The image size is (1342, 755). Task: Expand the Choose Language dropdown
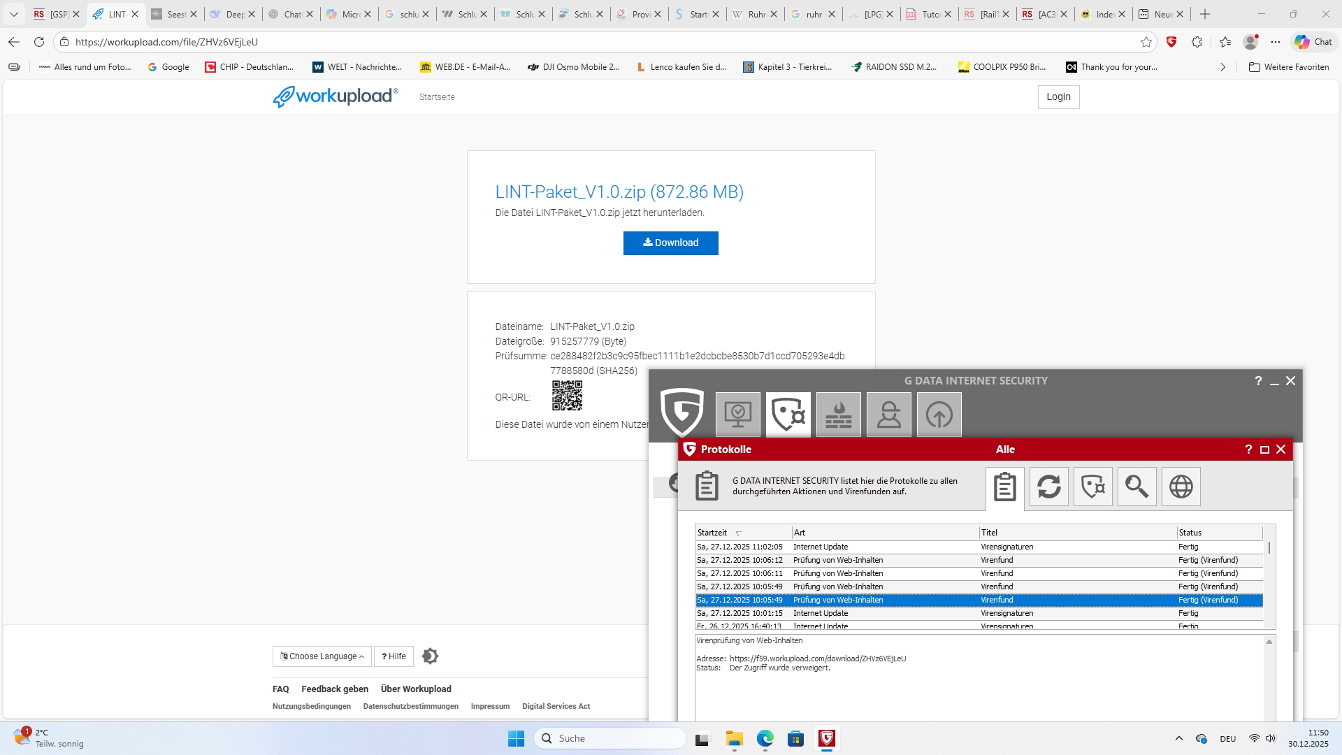point(322,656)
